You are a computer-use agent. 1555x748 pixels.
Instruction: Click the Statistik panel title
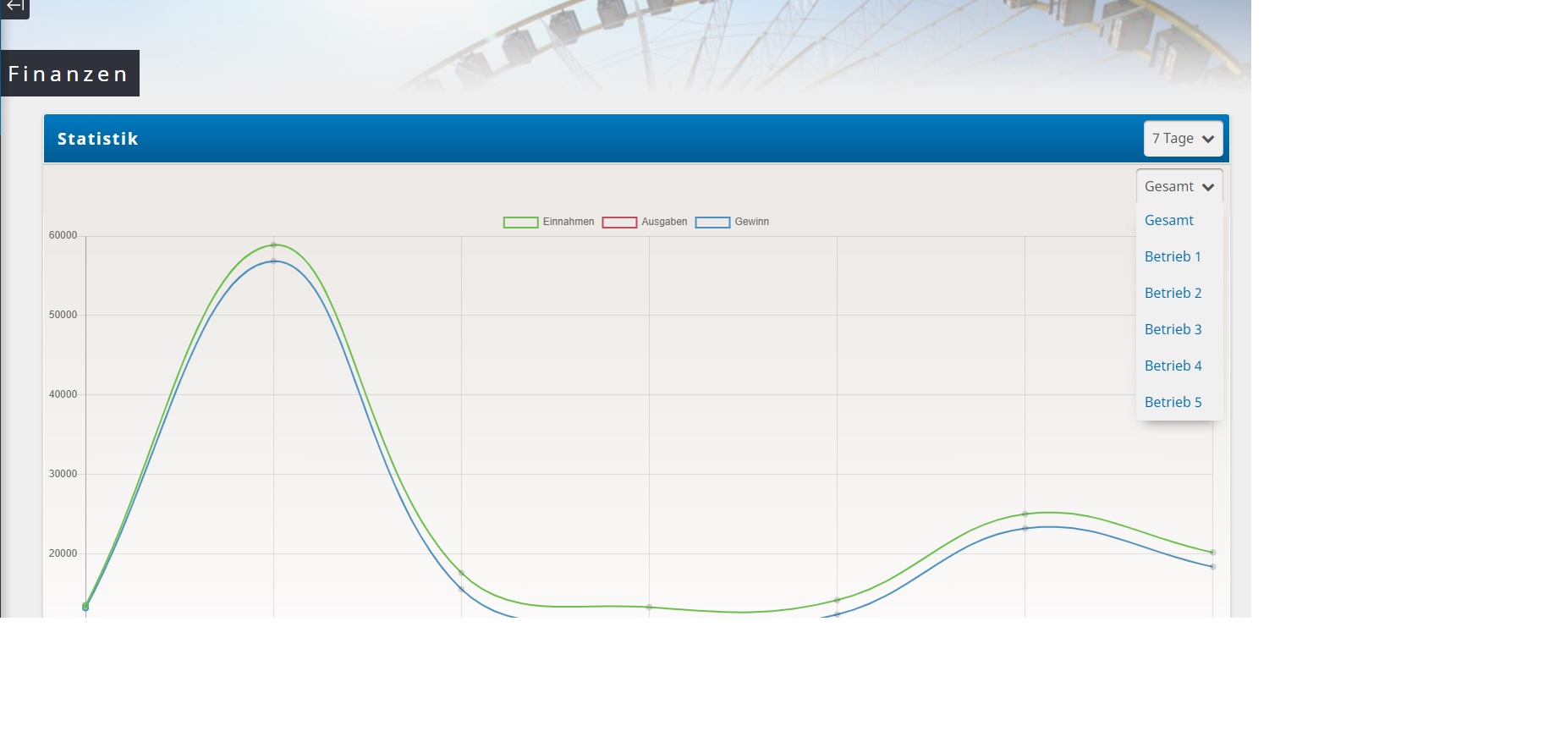(x=97, y=139)
